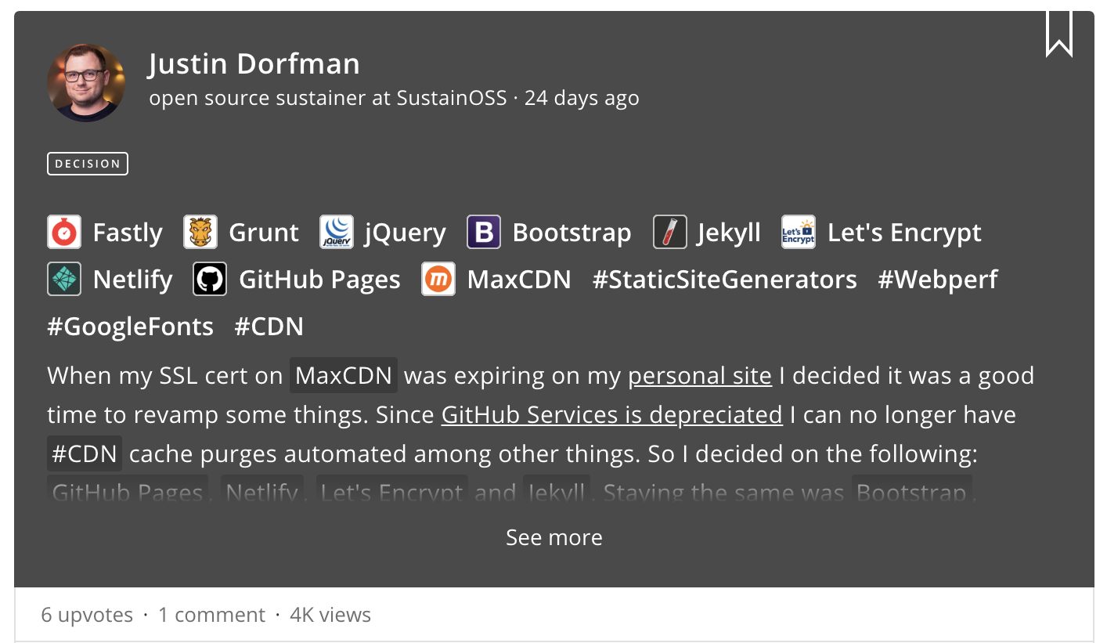Open the Jekyll tool label
Viewport: 1107px width, 643px height.
(730, 233)
